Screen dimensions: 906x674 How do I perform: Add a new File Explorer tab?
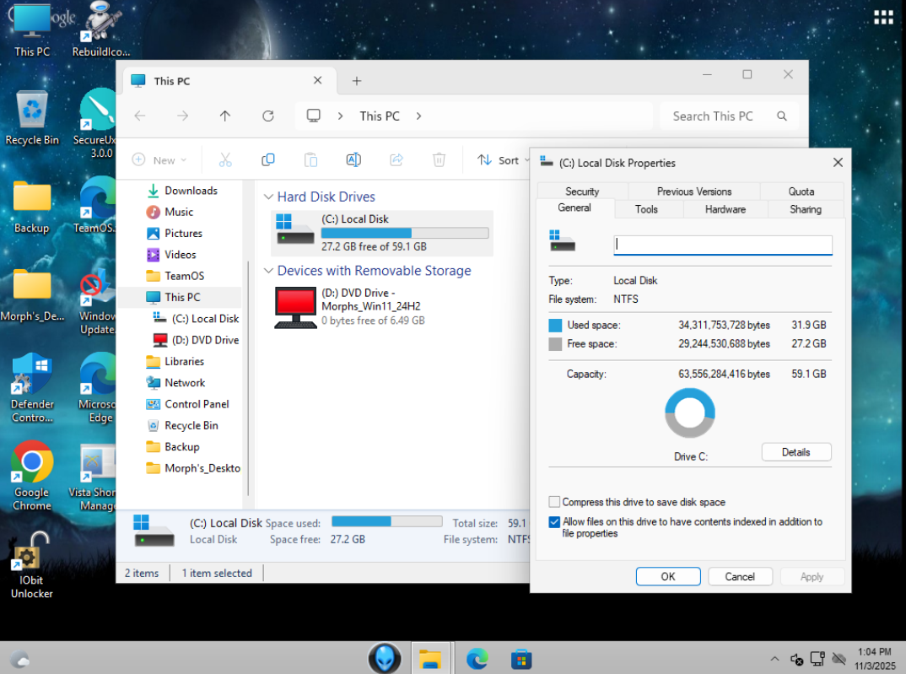[357, 81]
